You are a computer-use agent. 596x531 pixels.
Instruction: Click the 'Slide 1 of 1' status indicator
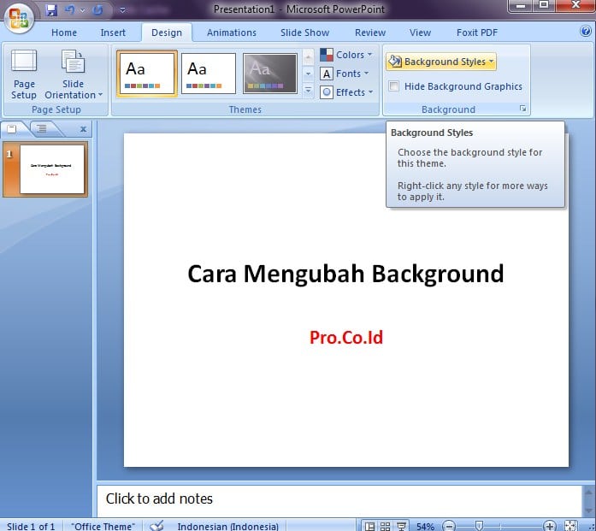(x=31, y=526)
